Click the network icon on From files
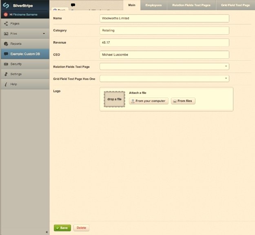 pyautogui.click(x=175, y=101)
